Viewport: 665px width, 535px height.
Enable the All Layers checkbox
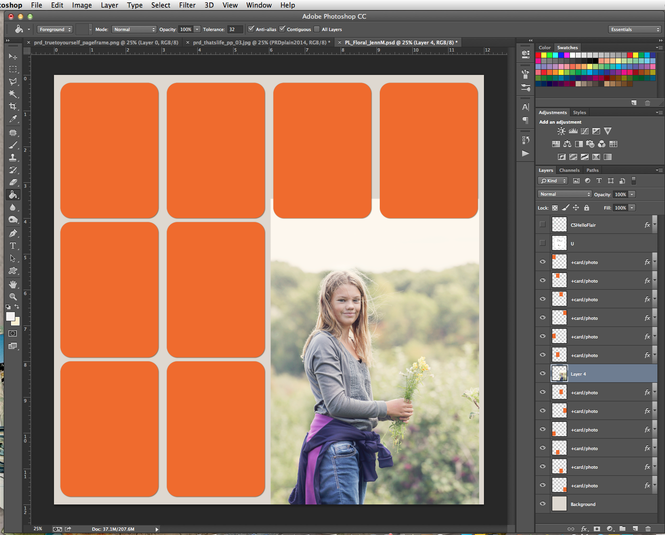pos(317,29)
